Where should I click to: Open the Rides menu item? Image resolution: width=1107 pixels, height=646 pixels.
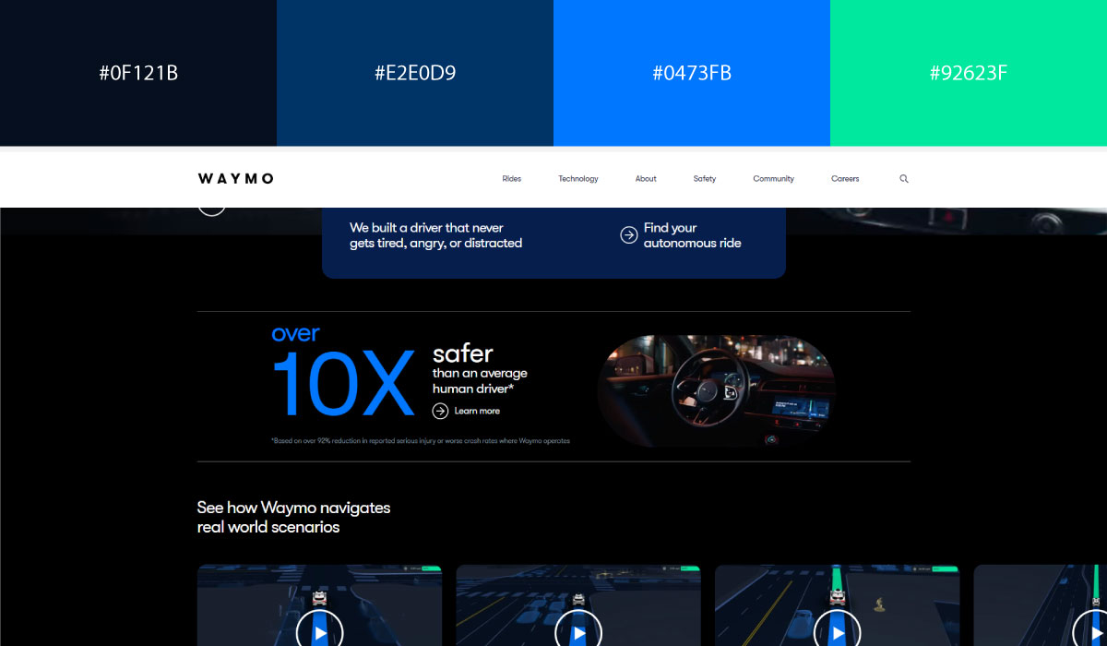[x=512, y=179]
